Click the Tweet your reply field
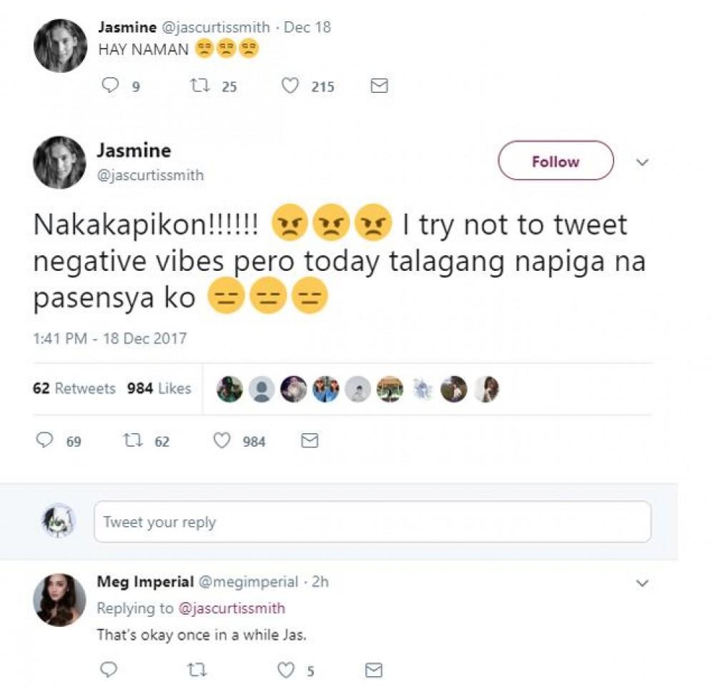The width and height of the screenshot is (715, 694). click(x=372, y=522)
